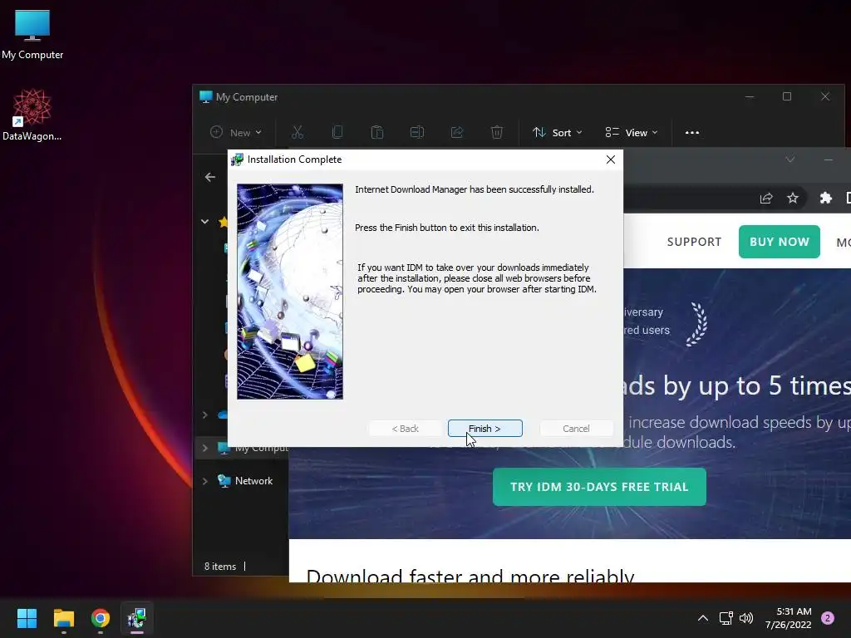
Task: Click the Share icon in explorer toolbar
Action: pos(457,132)
